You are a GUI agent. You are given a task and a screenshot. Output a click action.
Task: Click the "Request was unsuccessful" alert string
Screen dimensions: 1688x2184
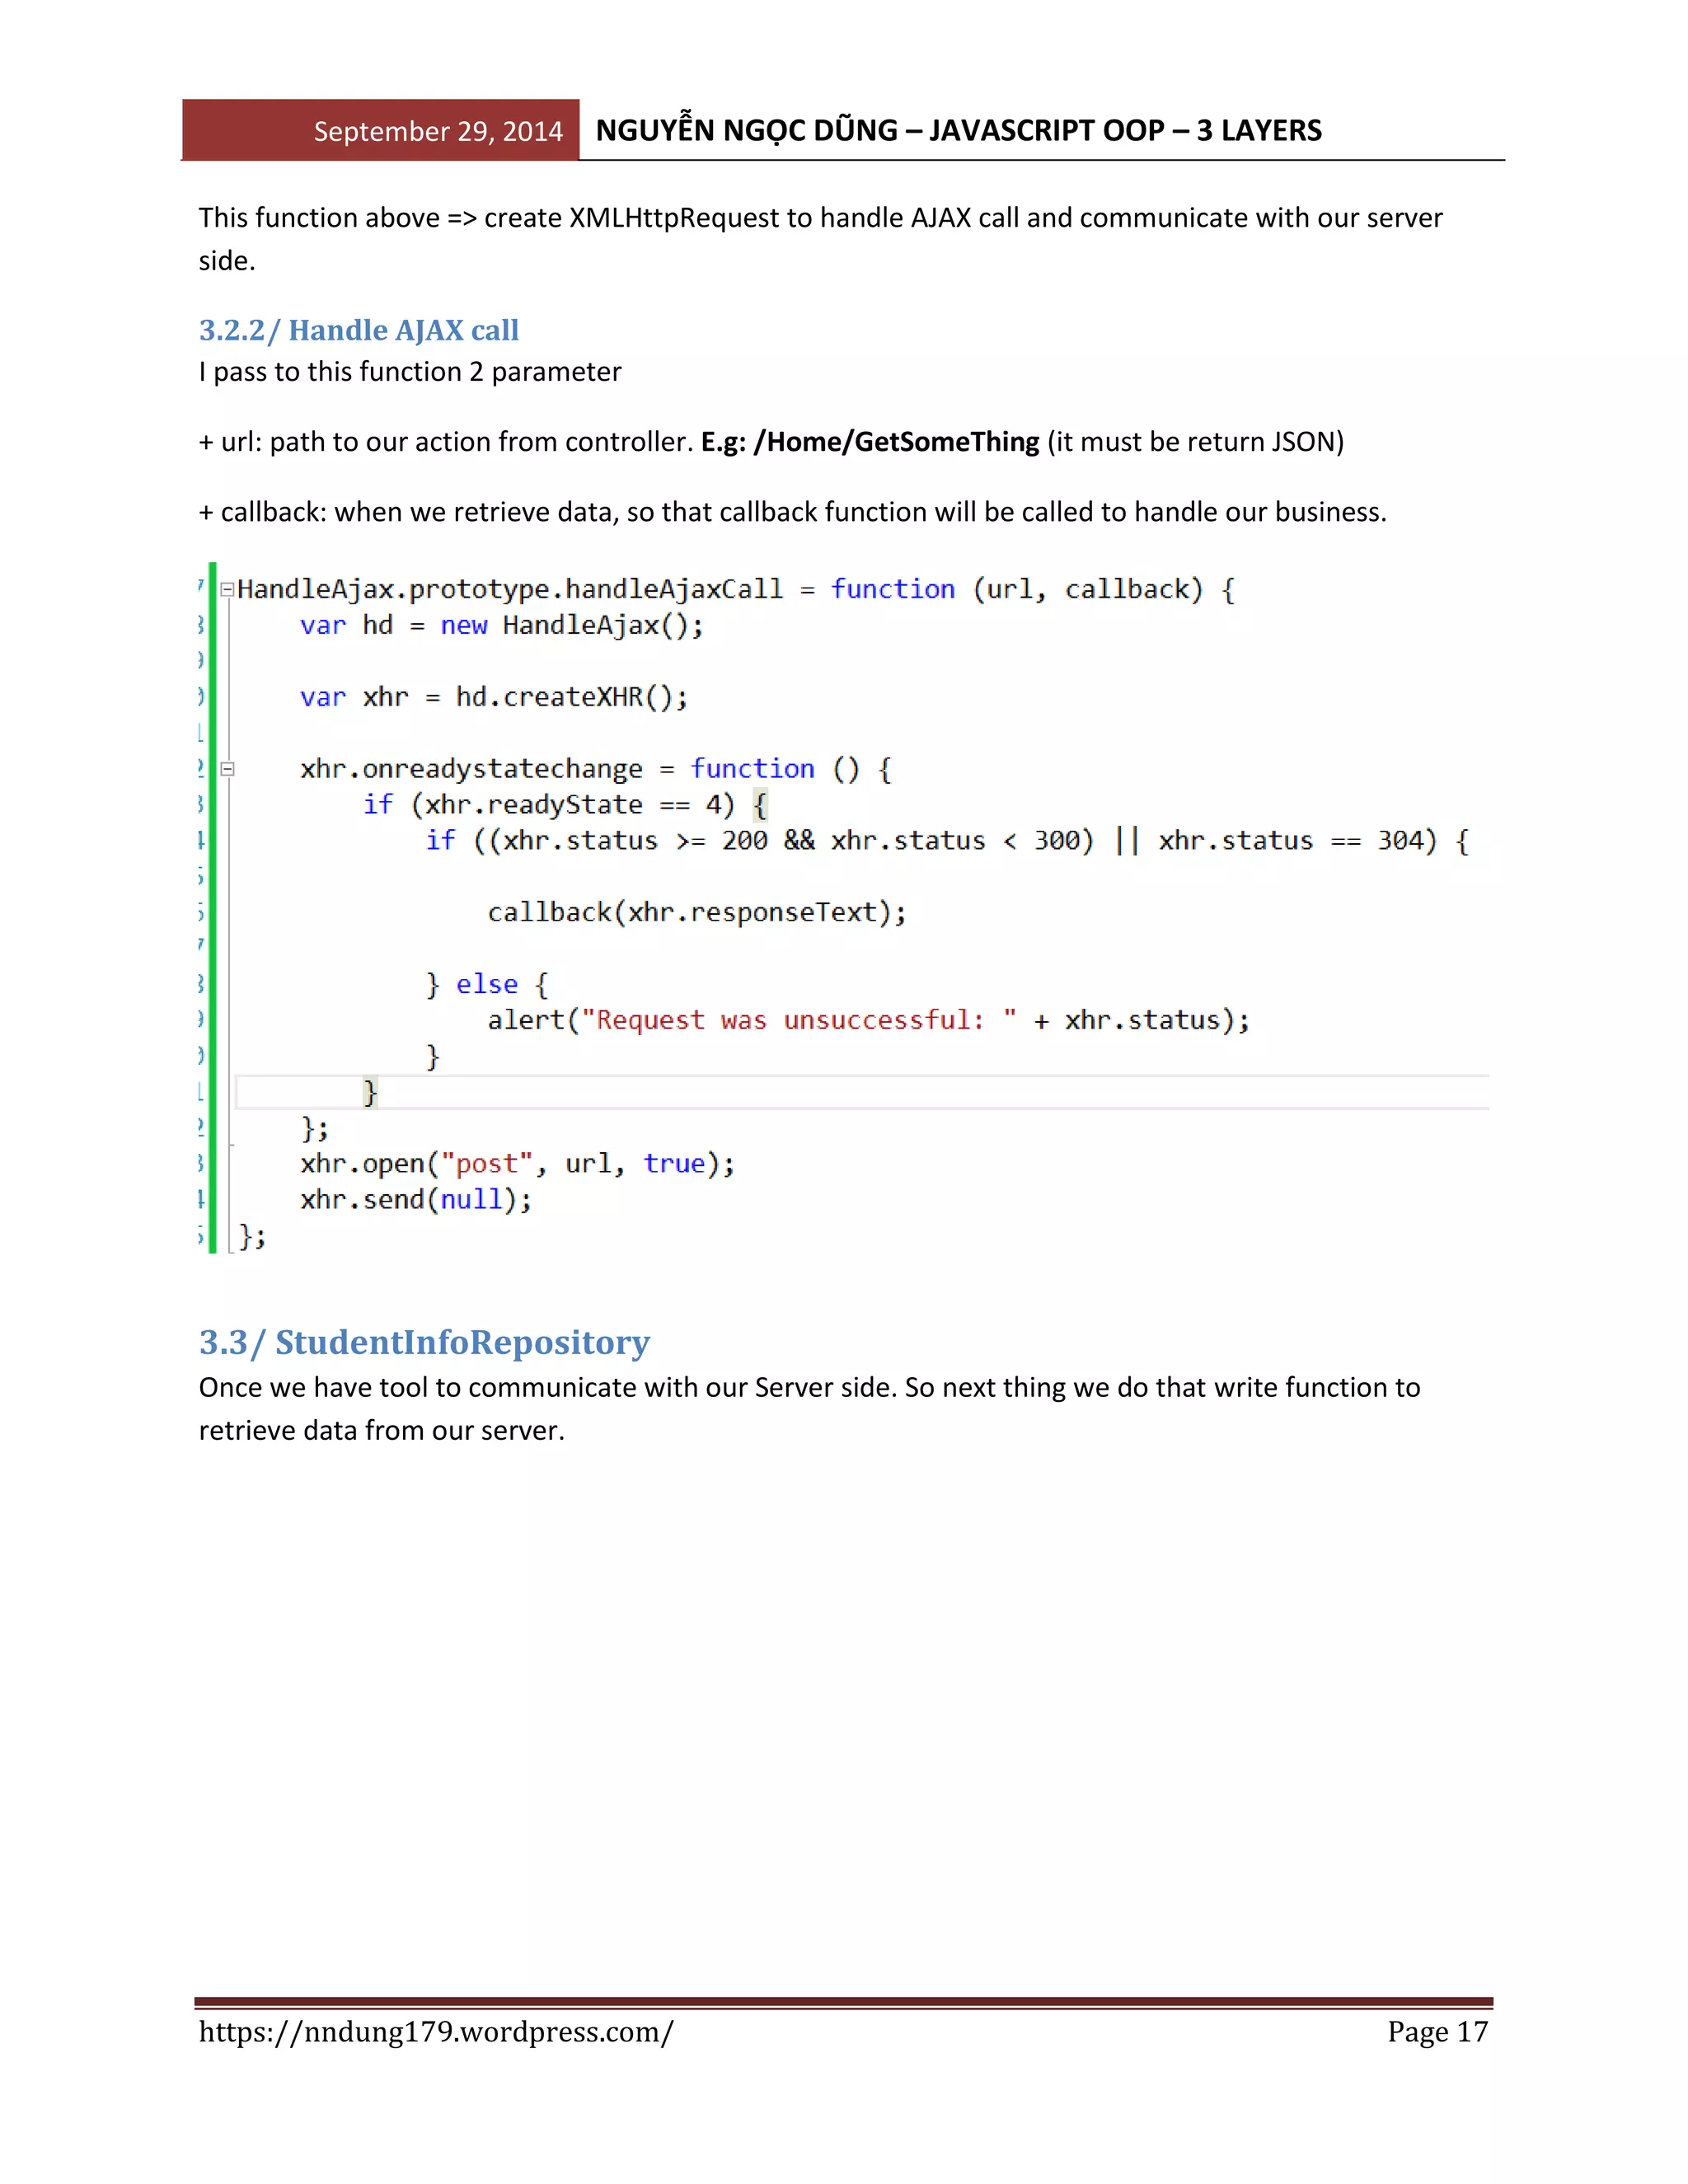point(797,1020)
